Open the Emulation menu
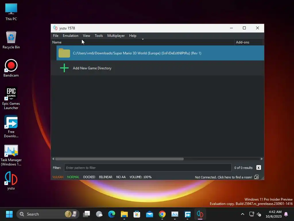This screenshot has height=221, width=294. tap(71, 36)
